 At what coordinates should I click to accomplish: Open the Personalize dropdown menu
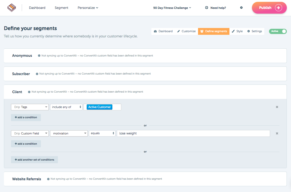click(x=88, y=8)
